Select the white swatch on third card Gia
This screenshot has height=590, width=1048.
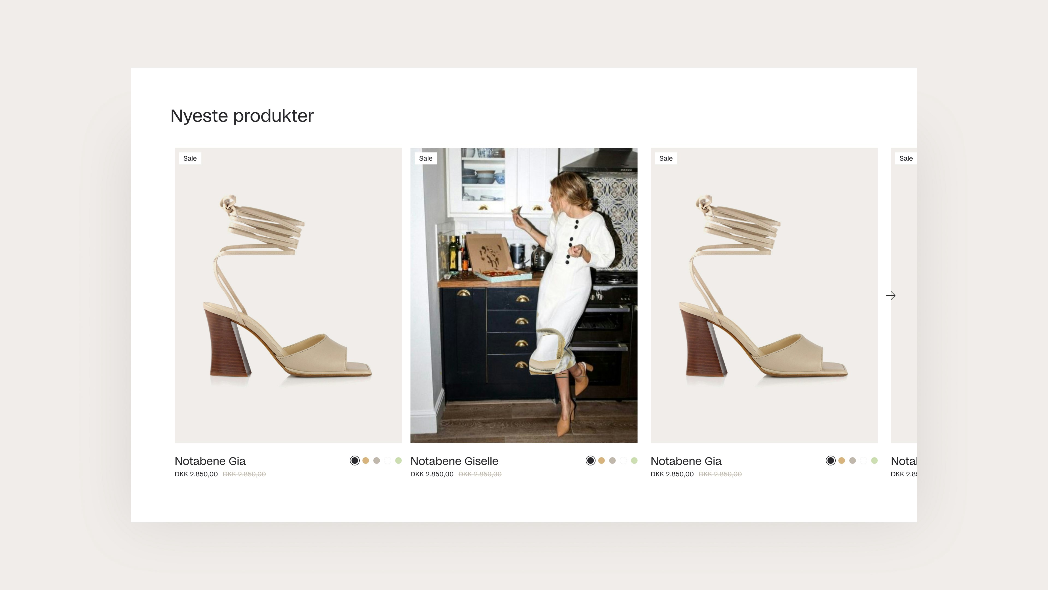click(x=864, y=461)
